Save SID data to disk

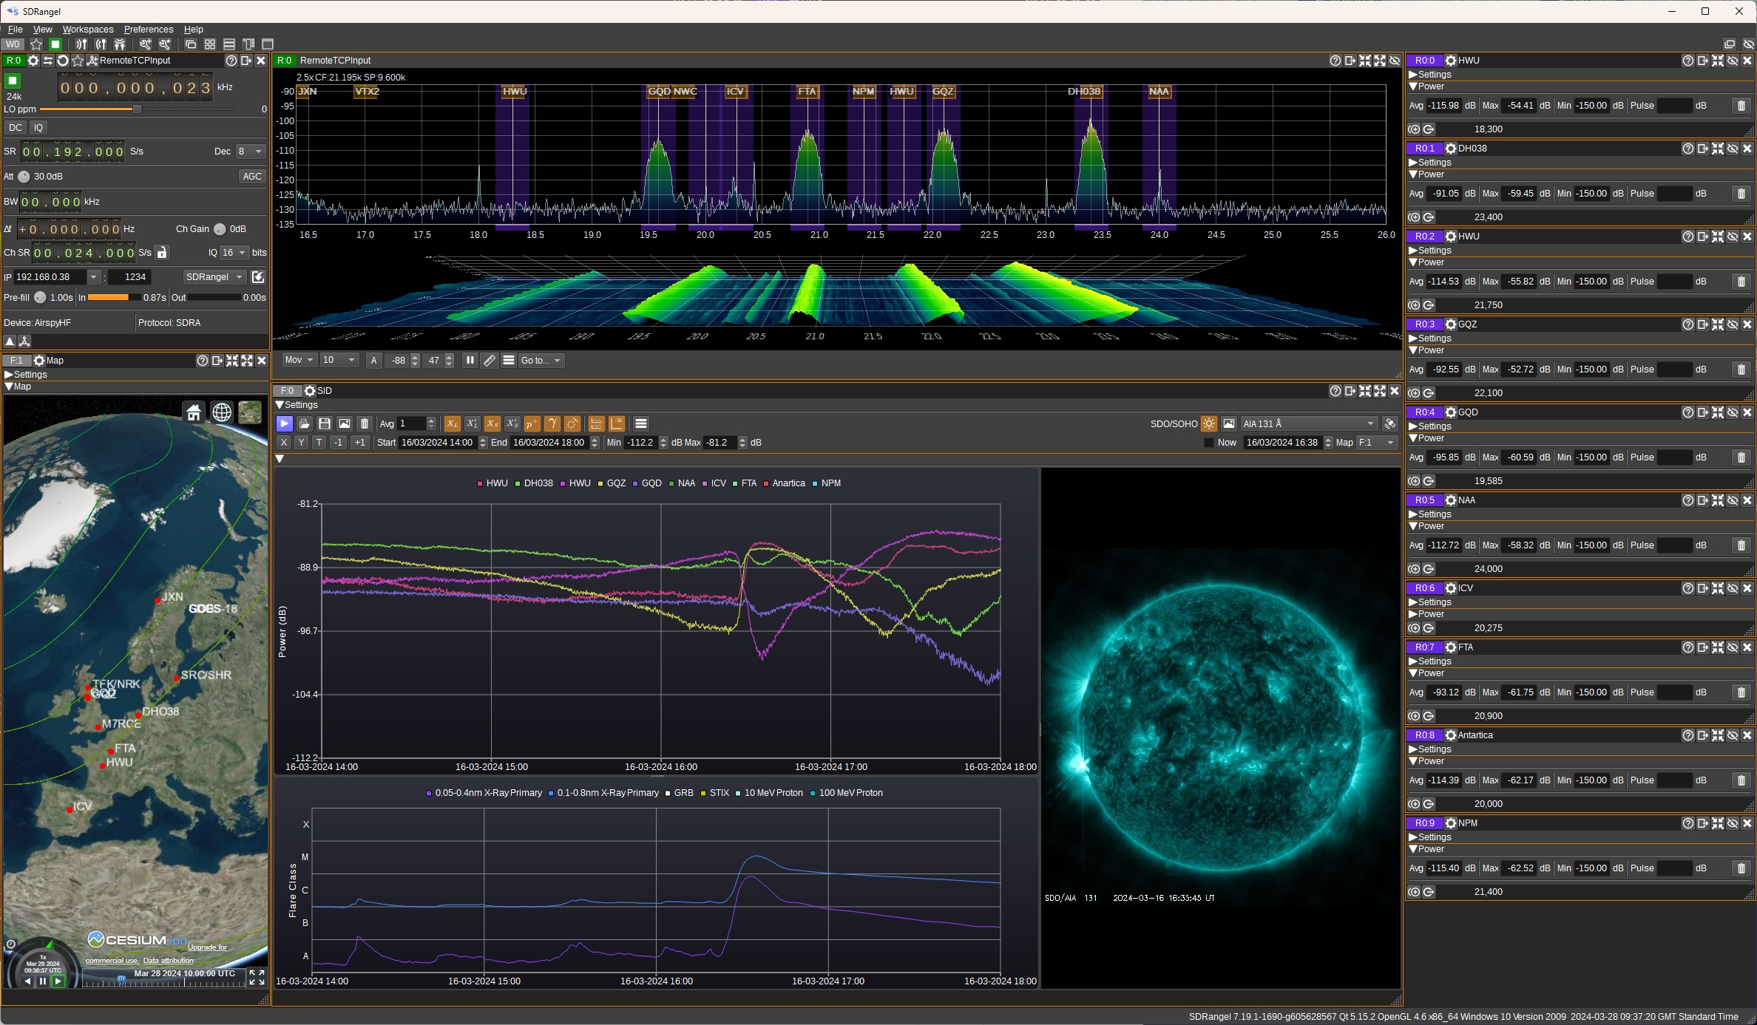click(x=324, y=423)
